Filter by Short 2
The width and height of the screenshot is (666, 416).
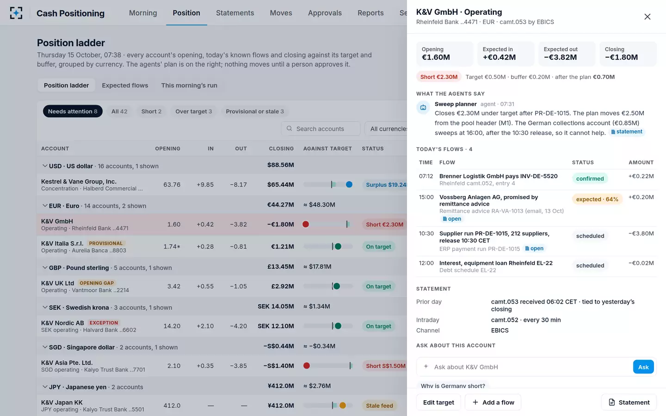(x=151, y=111)
